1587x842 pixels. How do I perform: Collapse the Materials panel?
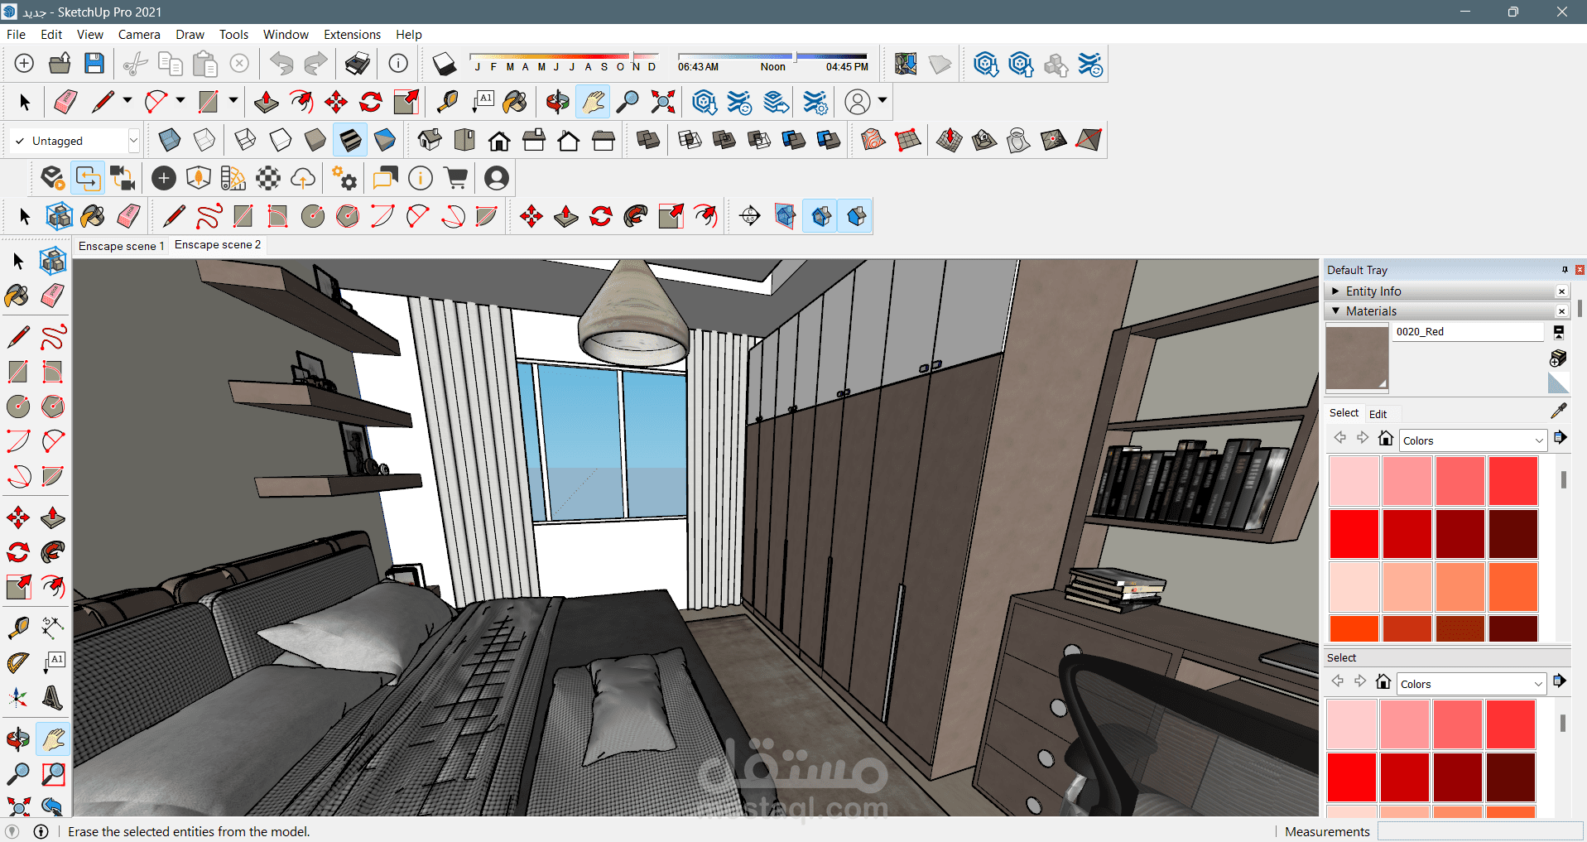1335,311
